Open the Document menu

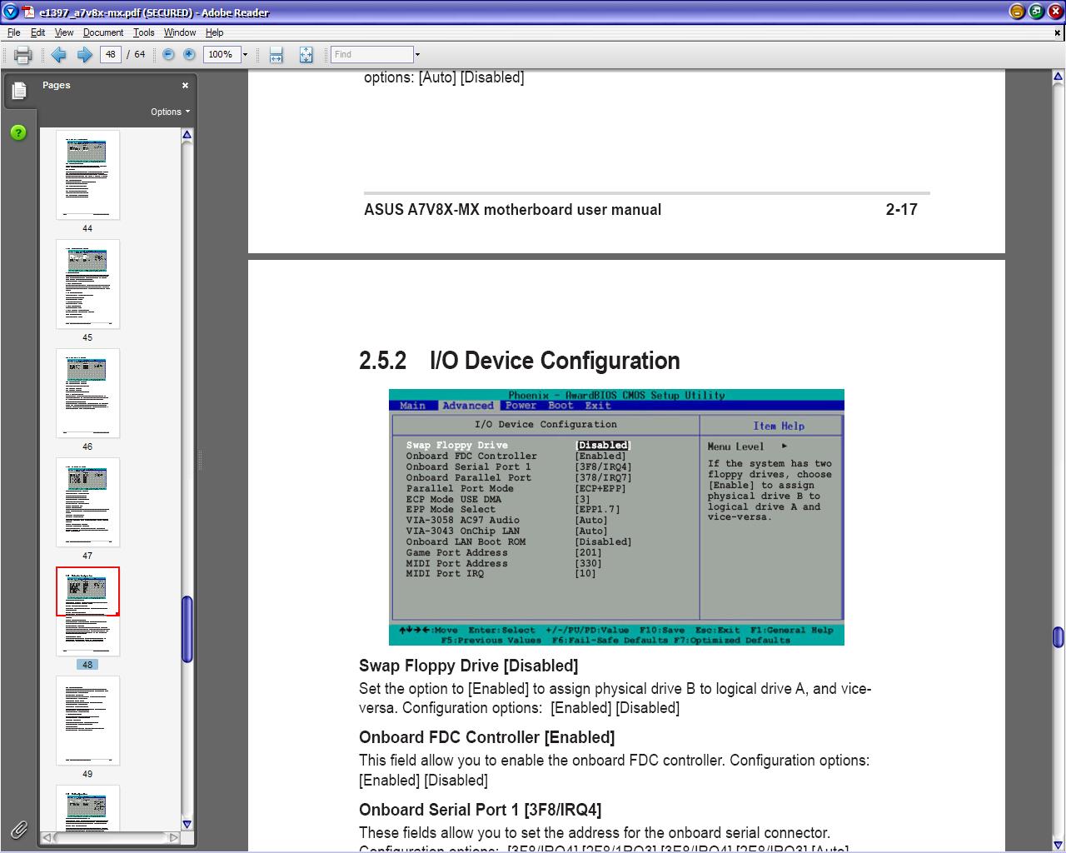coord(103,32)
